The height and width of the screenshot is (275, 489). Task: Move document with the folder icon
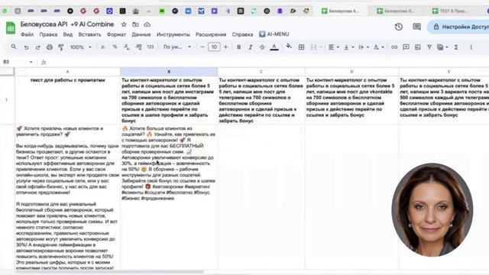pyautogui.click(x=135, y=24)
